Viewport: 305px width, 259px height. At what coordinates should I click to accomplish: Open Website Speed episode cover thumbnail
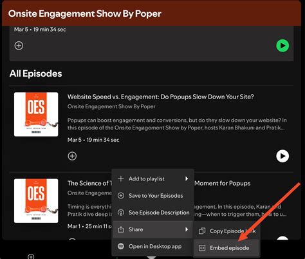point(36,114)
